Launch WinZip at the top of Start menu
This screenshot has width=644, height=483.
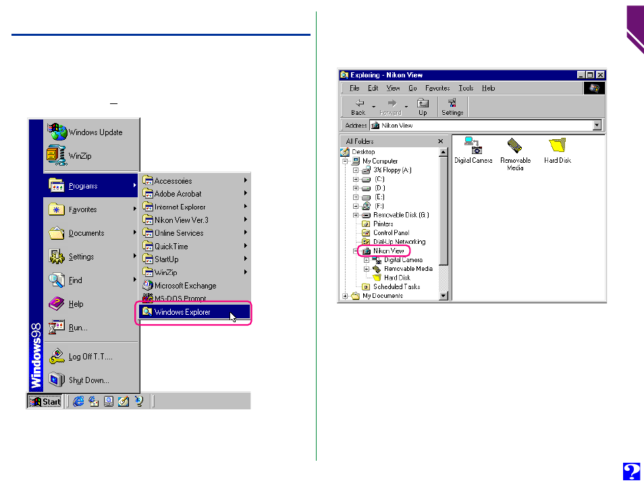click(91, 156)
